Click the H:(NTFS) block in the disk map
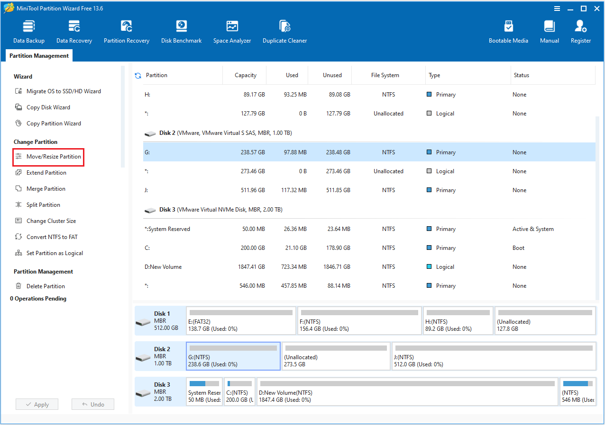This screenshot has height=425, width=605. click(x=458, y=321)
